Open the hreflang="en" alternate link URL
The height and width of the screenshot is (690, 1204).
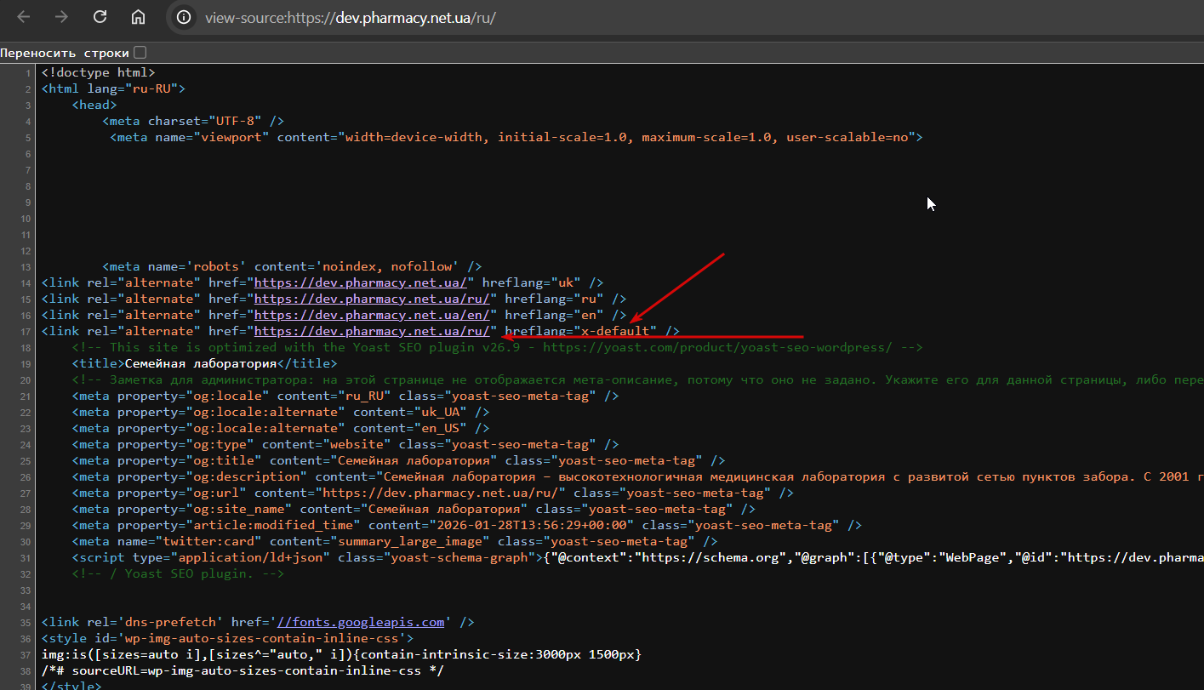373,315
